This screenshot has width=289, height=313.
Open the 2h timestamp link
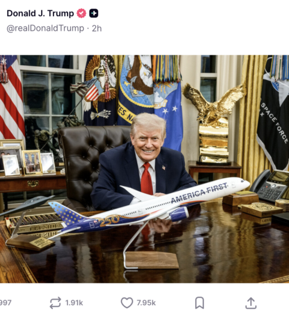(97, 28)
